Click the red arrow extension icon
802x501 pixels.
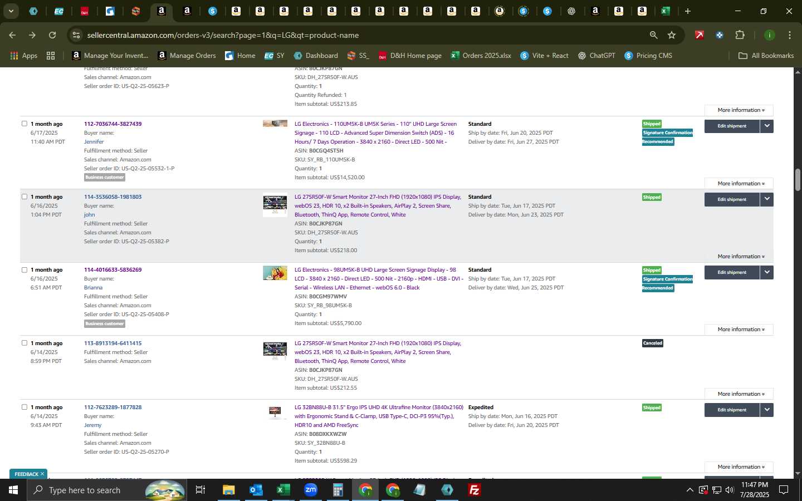(x=699, y=35)
